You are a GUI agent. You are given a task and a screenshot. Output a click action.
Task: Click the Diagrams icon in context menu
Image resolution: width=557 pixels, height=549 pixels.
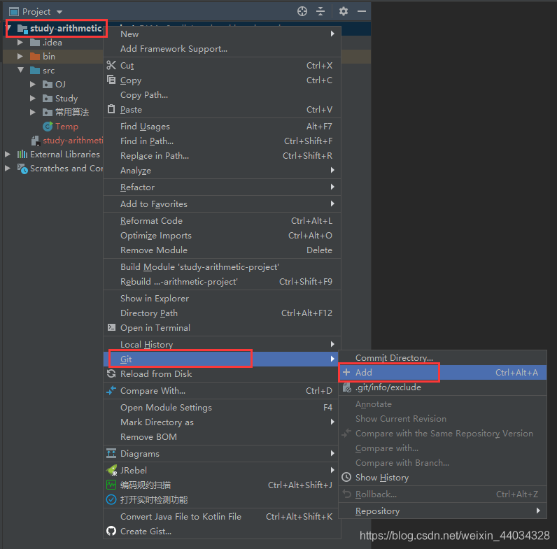coord(111,453)
